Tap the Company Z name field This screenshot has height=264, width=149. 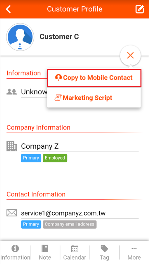[80, 146]
